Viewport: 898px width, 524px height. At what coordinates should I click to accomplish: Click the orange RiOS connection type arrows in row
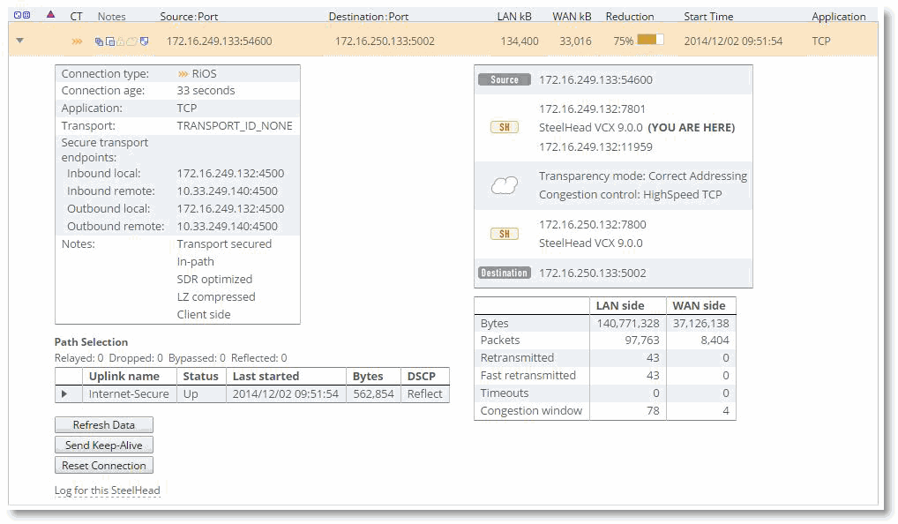78,41
